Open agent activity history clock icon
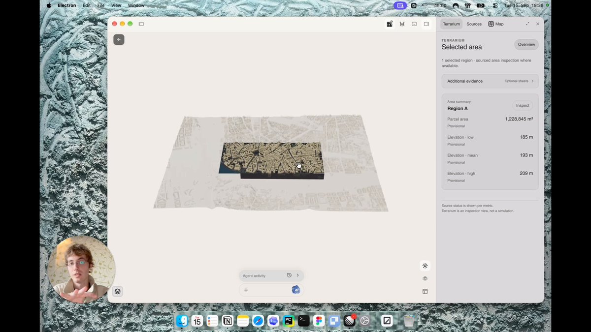Viewport: 591px width, 332px height. (289, 275)
